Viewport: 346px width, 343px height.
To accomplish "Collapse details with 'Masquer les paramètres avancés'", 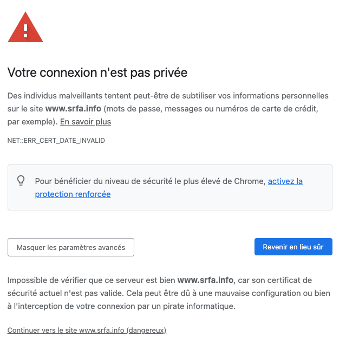I will tap(71, 247).
